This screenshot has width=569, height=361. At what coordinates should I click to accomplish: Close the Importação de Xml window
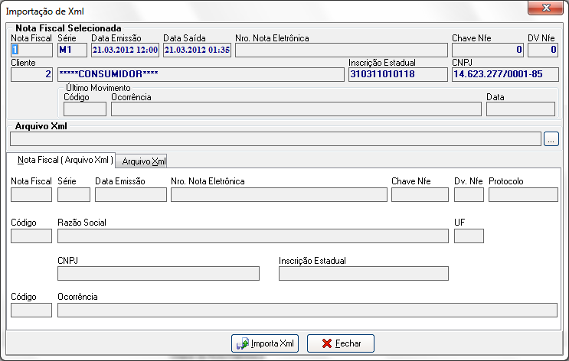545,8
